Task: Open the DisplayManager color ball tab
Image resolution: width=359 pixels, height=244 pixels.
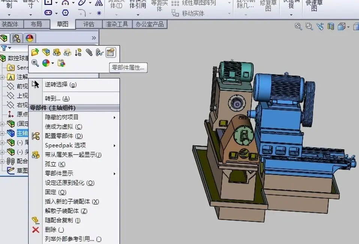Action: [x=29, y=38]
